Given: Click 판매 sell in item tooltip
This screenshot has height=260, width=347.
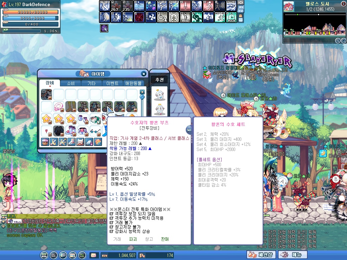Looking at the screenshot, I should click(x=165, y=239).
